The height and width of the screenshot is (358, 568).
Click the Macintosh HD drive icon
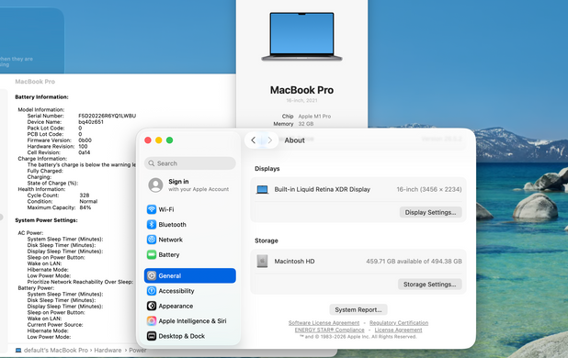click(x=262, y=261)
